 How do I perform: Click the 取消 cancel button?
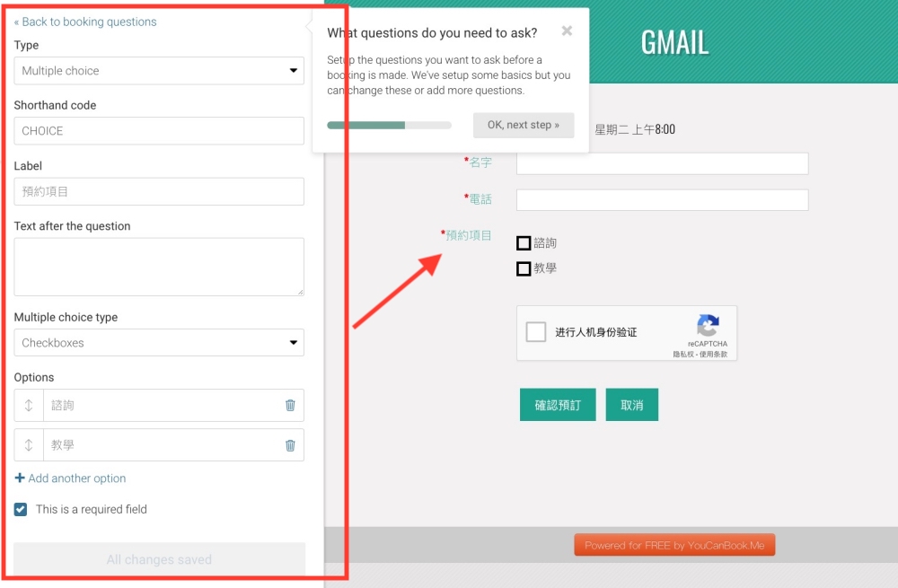click(631, 405)
